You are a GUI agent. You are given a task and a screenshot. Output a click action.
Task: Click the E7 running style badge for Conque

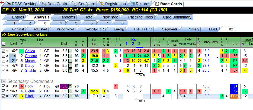[235, 56]
